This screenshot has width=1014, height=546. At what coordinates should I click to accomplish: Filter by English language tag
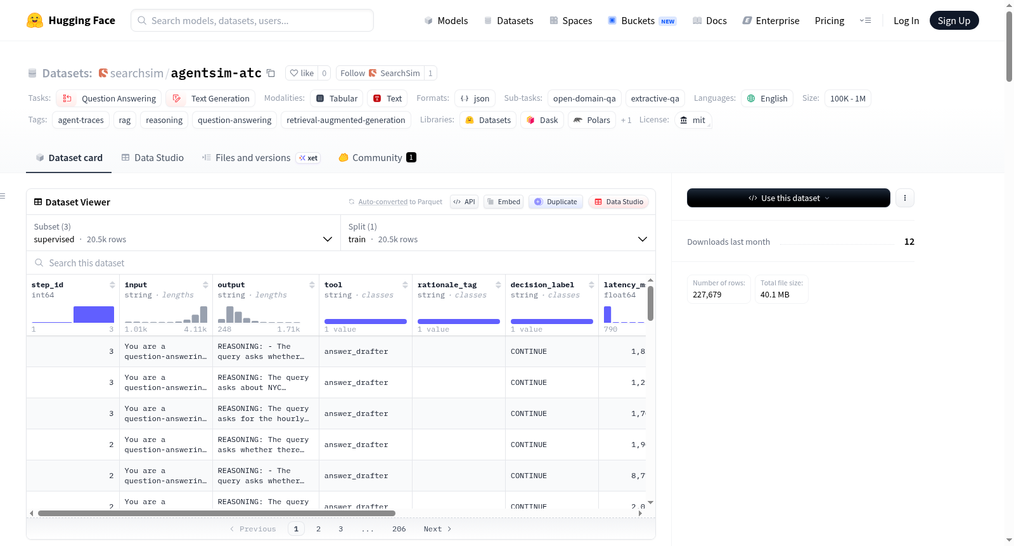[x=767, y=98]
